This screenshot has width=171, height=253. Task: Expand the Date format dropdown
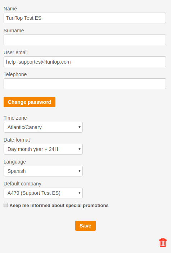43,149
